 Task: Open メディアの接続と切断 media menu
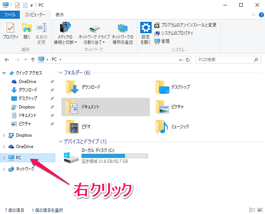click(65, 34)
